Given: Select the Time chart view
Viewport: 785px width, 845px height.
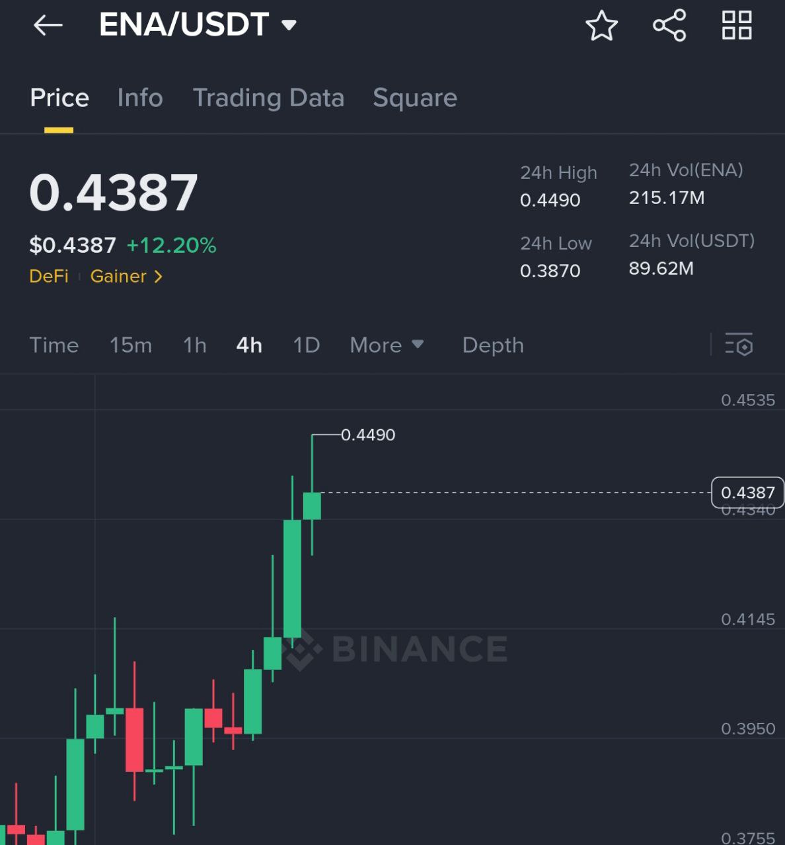Looking at the screenshot, I should point(54,345).
